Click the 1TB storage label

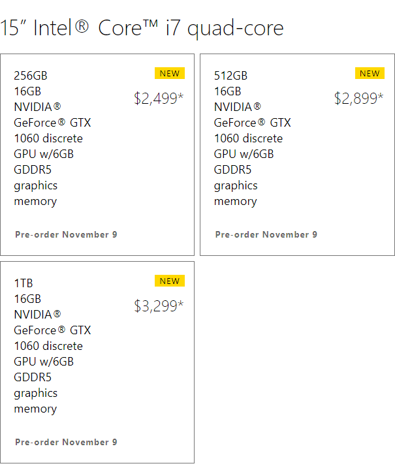(x=24, y=283)
